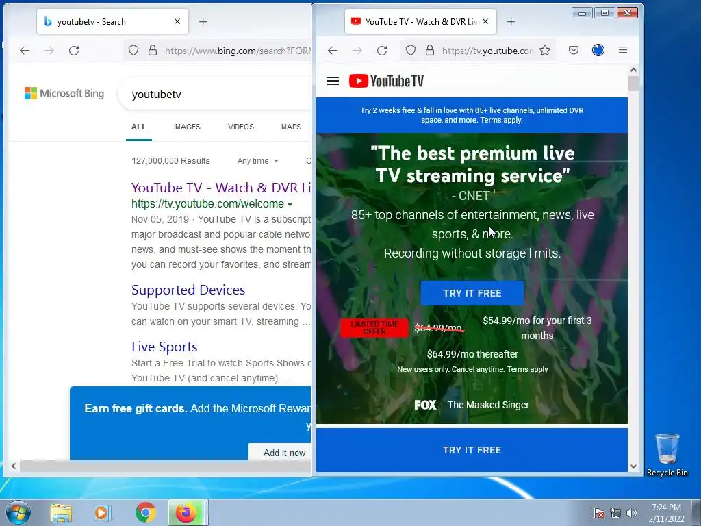Click Add it now rewards button
The width and height of the screenshot is (701, 526).
pyautogui.click(x=280, y=452)
